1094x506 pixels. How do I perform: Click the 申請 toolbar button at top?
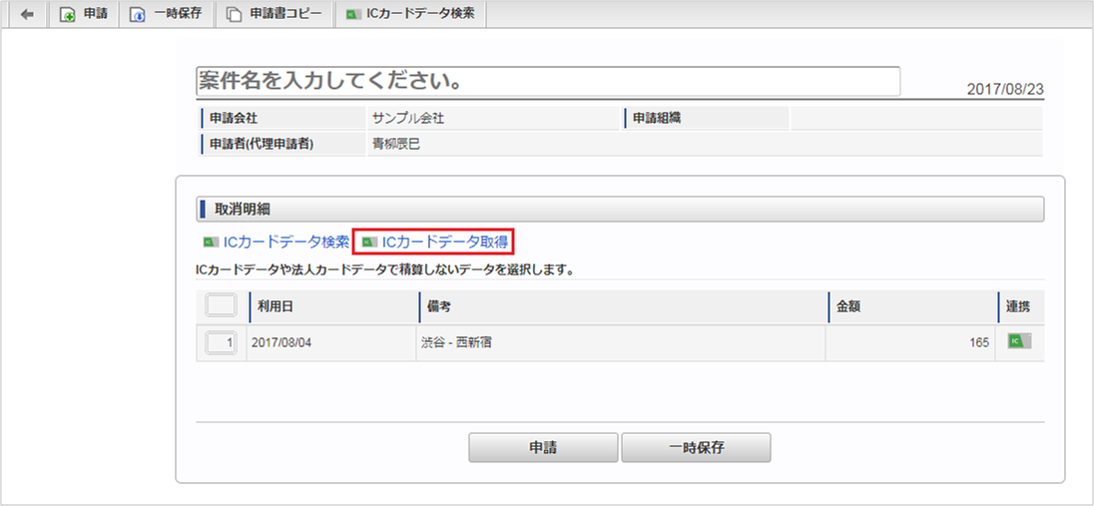[85, 14]
